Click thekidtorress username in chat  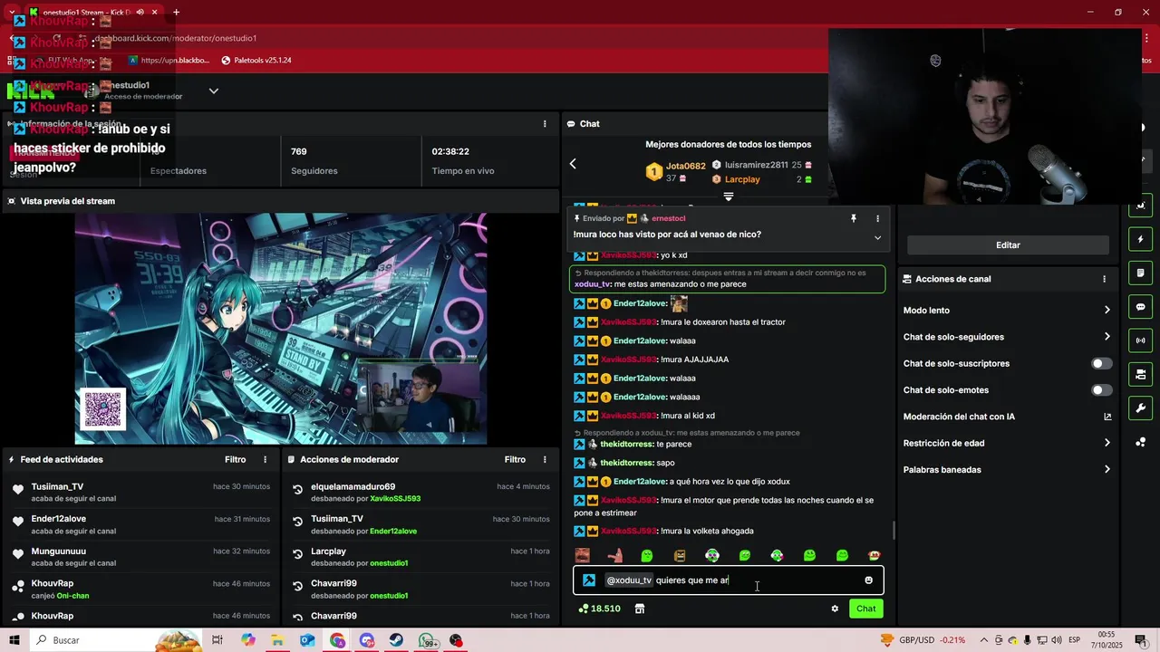(626, 444)
